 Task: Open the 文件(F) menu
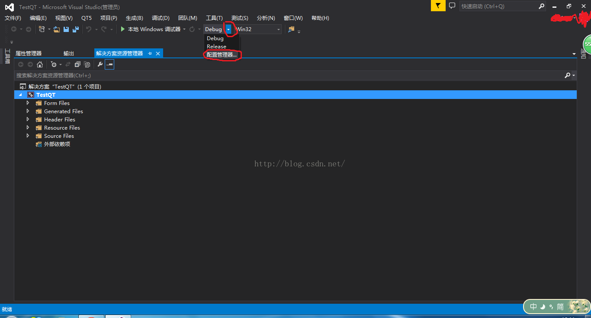coord(13,18)
